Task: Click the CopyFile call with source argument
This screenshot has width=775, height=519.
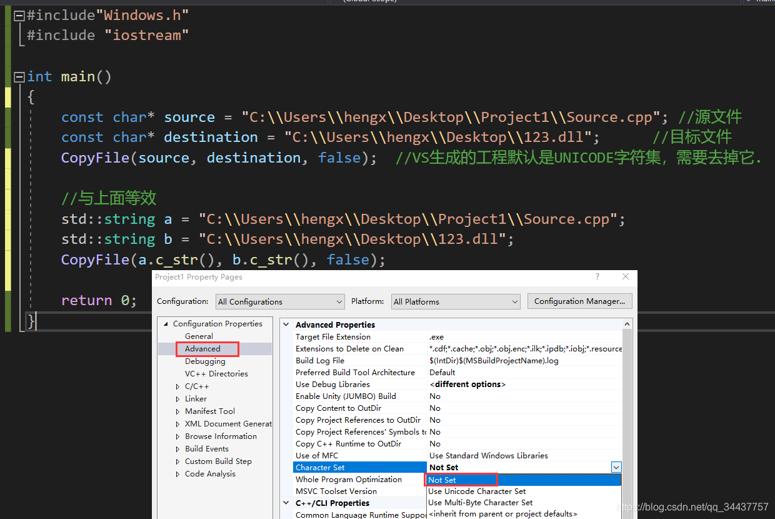Action: [x=219, y=158]
